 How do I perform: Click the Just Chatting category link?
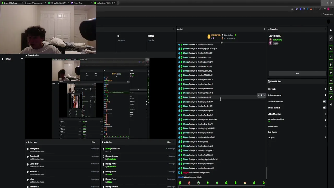click(277, 40)
